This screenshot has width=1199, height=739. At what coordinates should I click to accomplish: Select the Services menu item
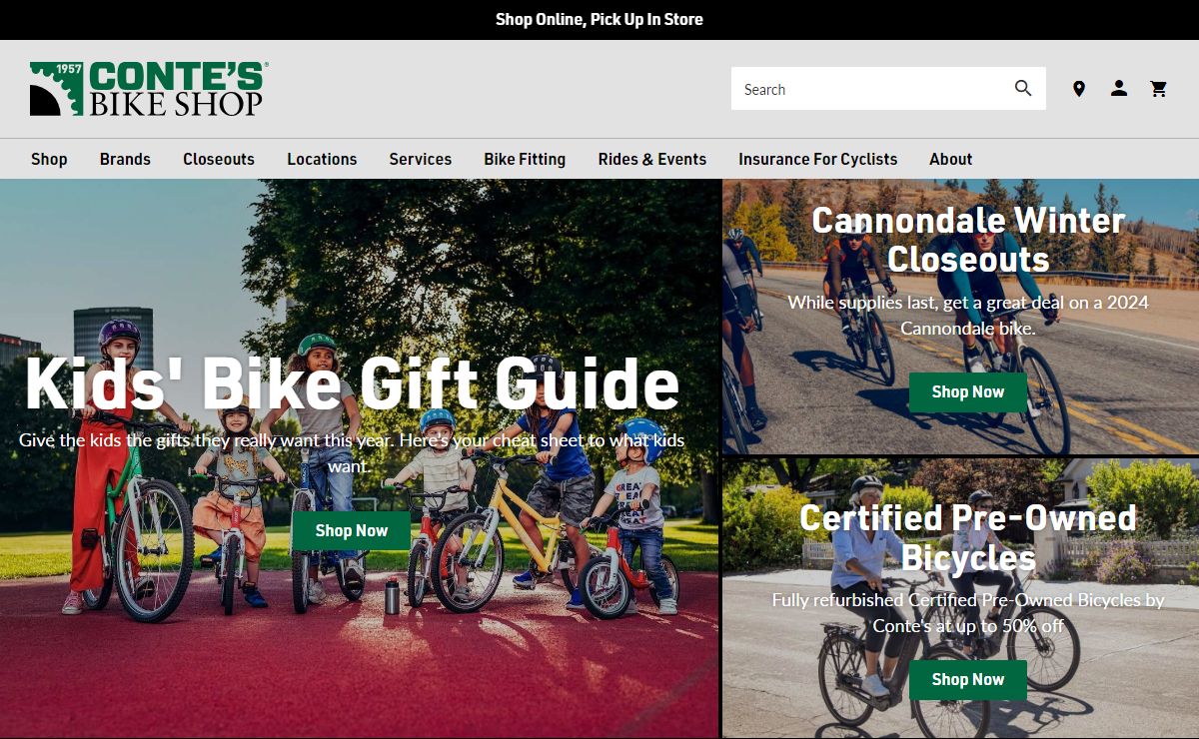click(x=421, y=159)
